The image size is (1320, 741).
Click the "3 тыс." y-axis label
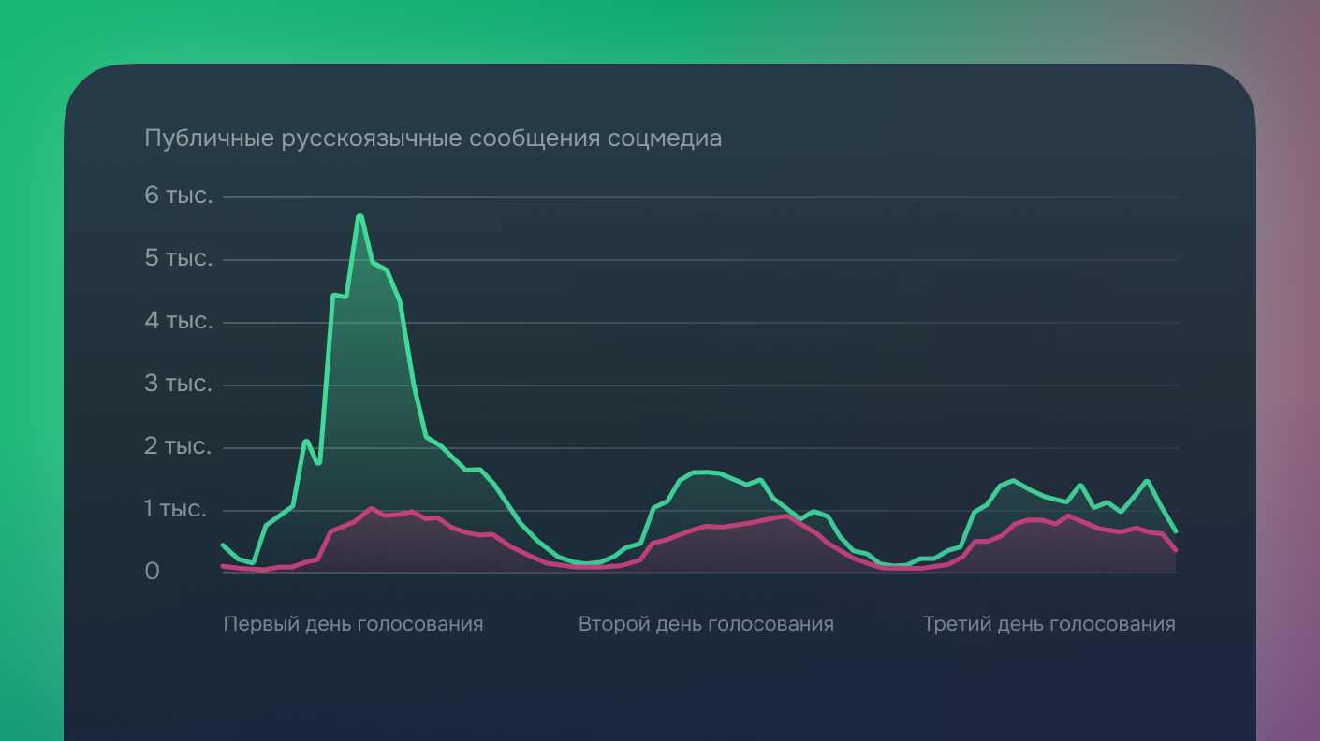click(178, 385)
